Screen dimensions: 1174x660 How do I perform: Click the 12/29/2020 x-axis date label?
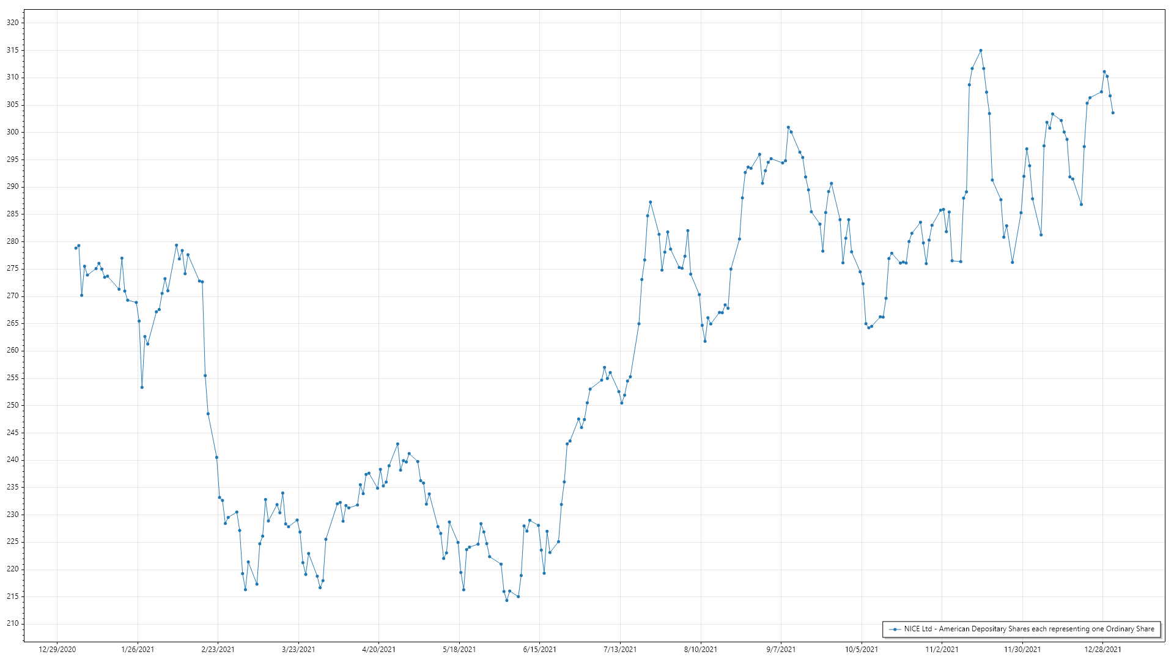click(57, 650)
